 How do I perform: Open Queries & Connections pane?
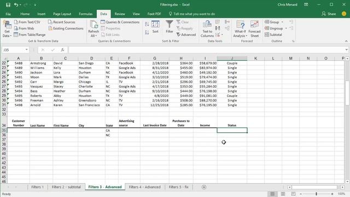[120, 22]
